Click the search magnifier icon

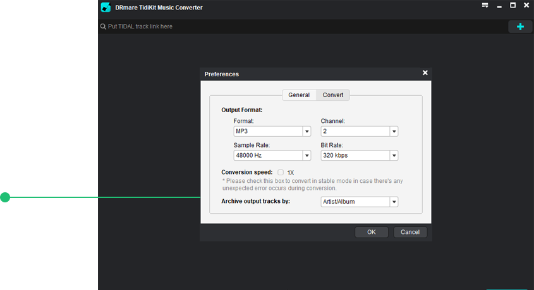pyautogui.click(x=103, y=26)
